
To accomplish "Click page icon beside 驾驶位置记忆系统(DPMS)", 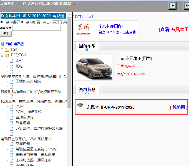I will click(x=11, y=149).
